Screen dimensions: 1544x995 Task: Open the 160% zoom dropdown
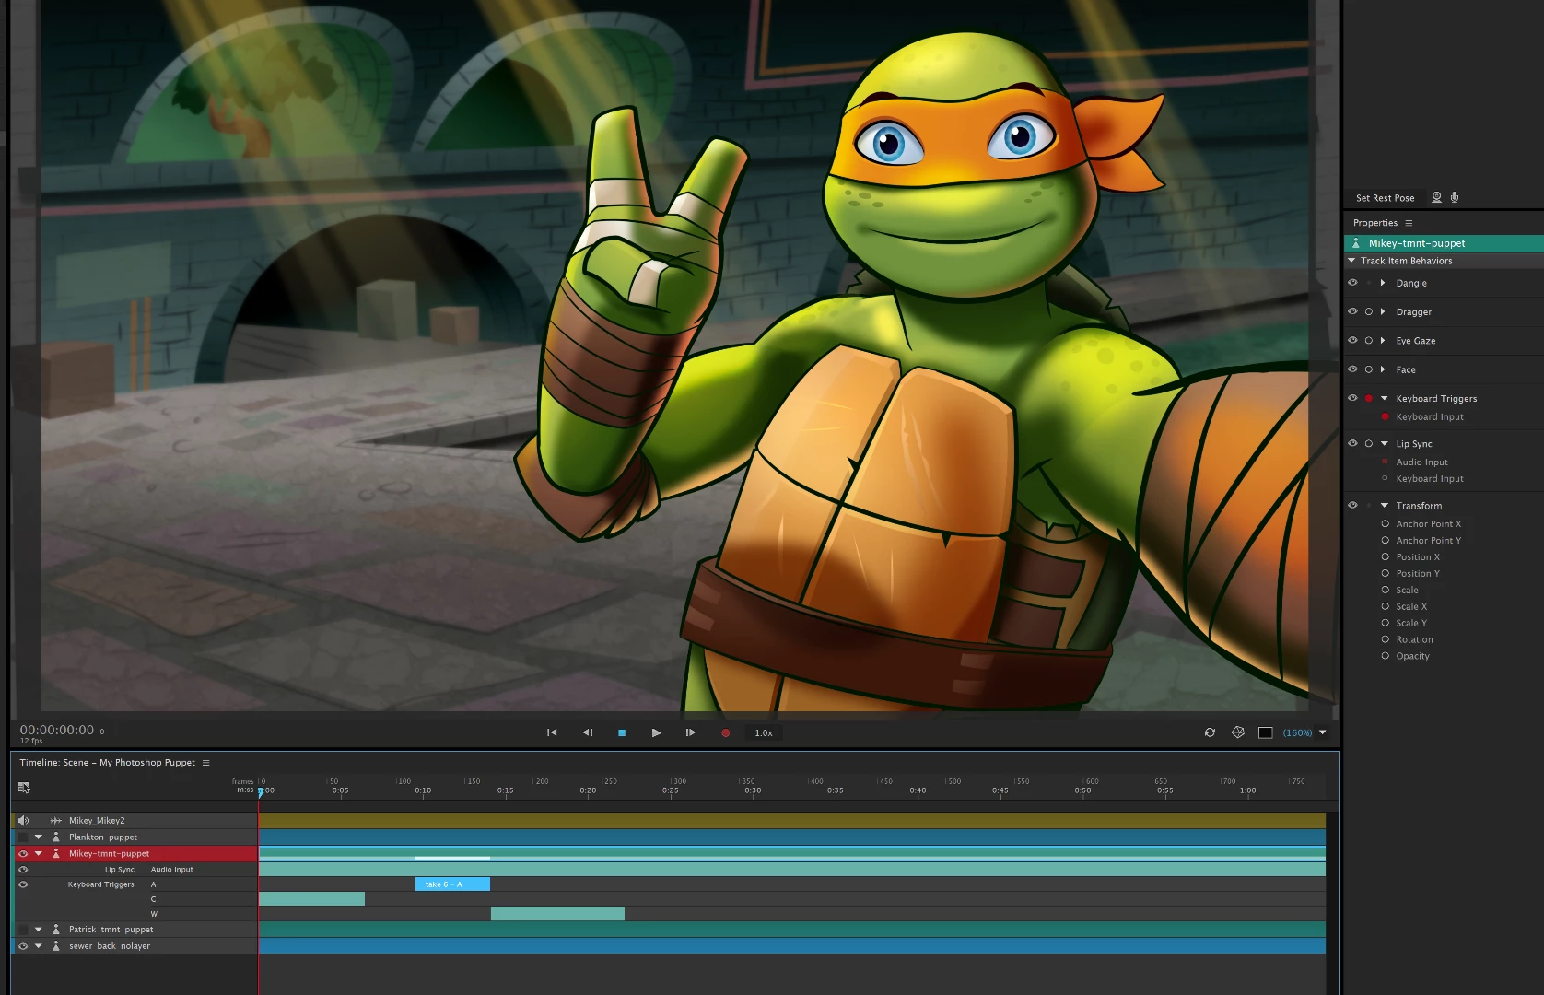coord(1323,732)
